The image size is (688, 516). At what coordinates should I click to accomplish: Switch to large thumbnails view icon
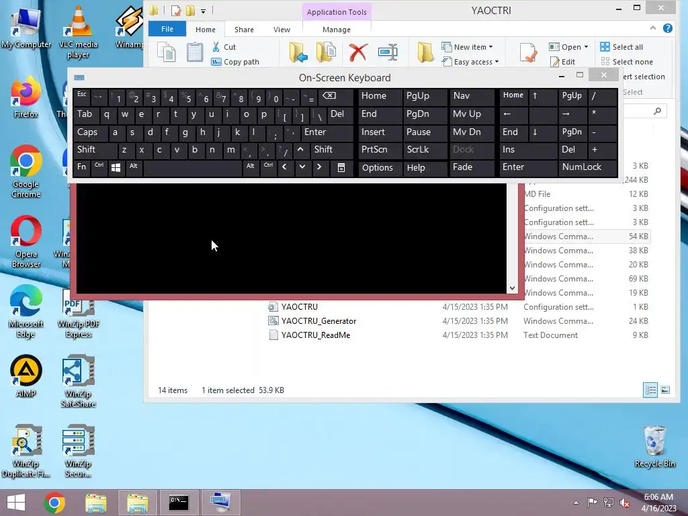pyautogui.click(x=665, y=390)
